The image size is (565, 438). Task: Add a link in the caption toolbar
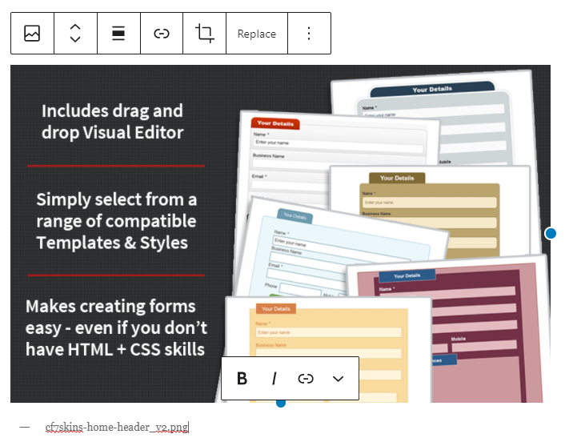click(306, 379)
